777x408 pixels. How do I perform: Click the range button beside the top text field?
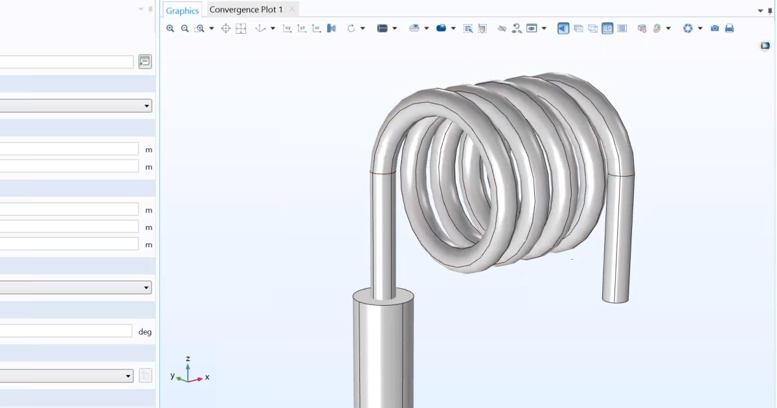(144, 62)
